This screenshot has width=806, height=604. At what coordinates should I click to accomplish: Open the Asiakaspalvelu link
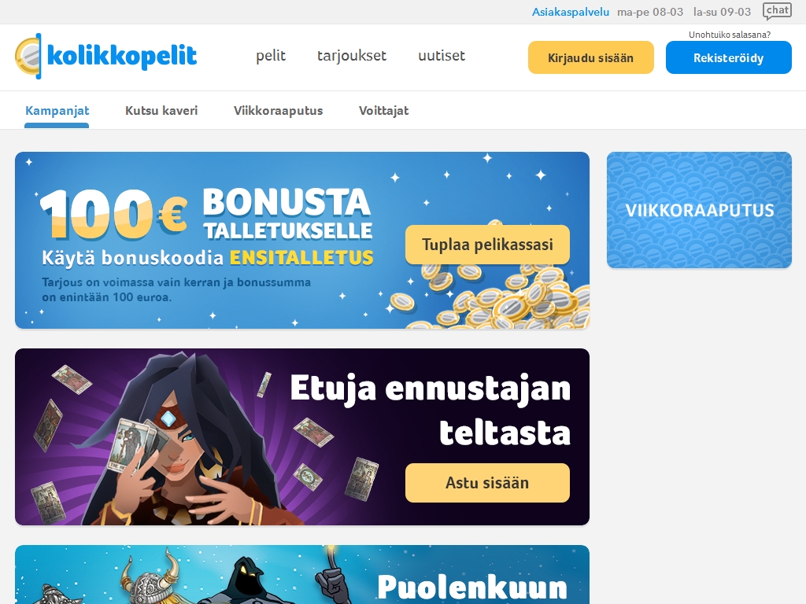(x=570, y=12)
